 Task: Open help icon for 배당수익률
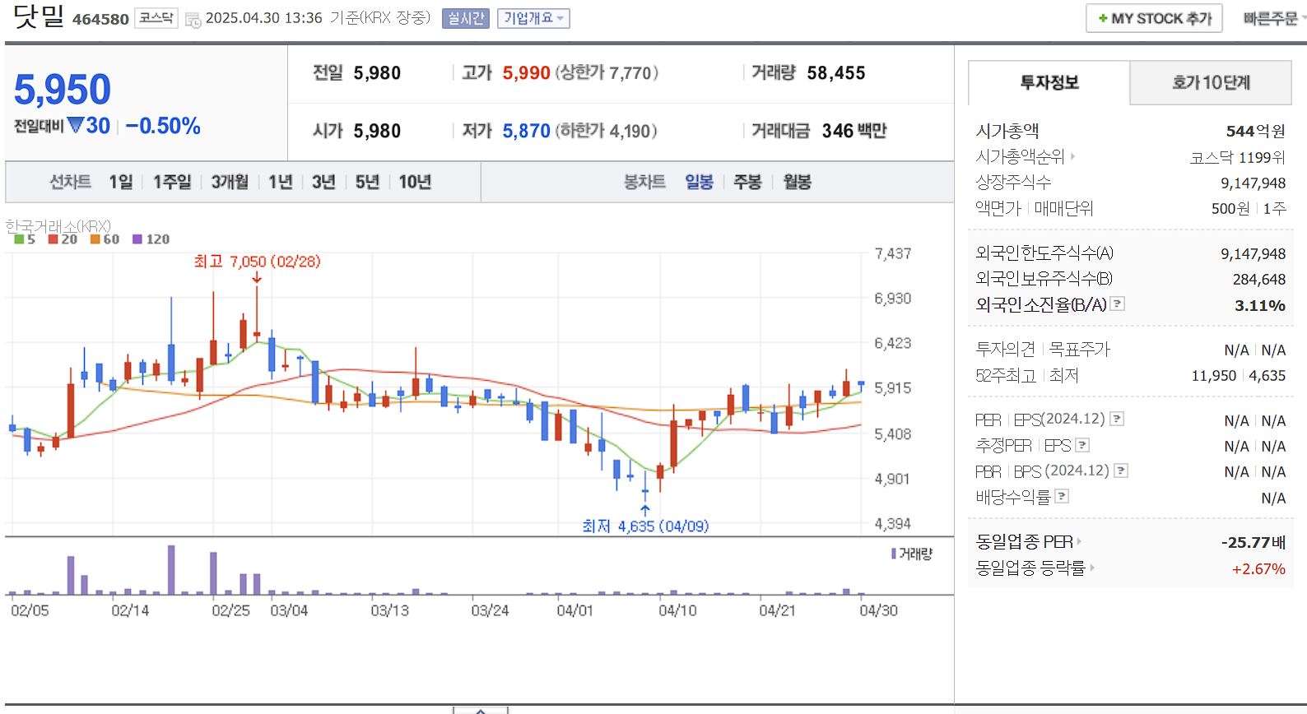coord(1062,496)
